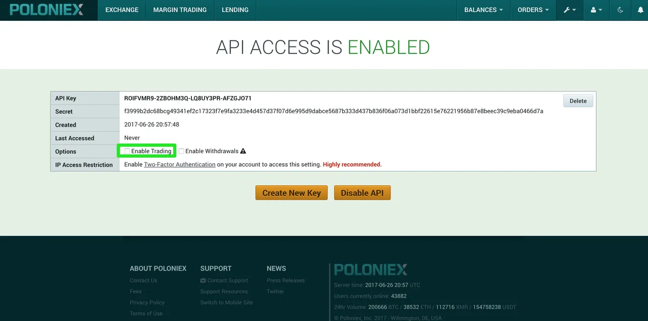Select the long Secret hash string

(334, 111)
